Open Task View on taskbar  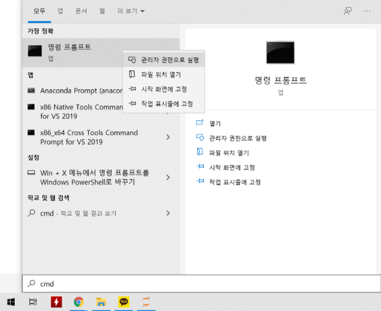click(33, 302)
